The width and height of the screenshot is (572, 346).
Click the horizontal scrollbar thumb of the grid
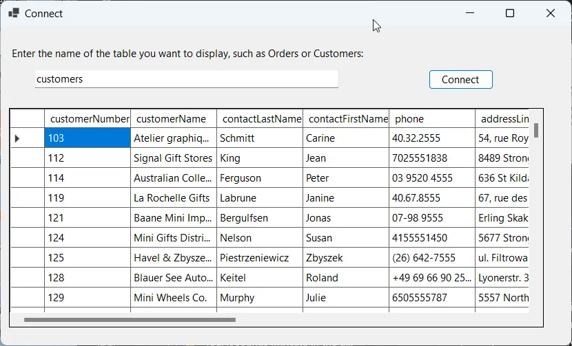tap(130, 320)
